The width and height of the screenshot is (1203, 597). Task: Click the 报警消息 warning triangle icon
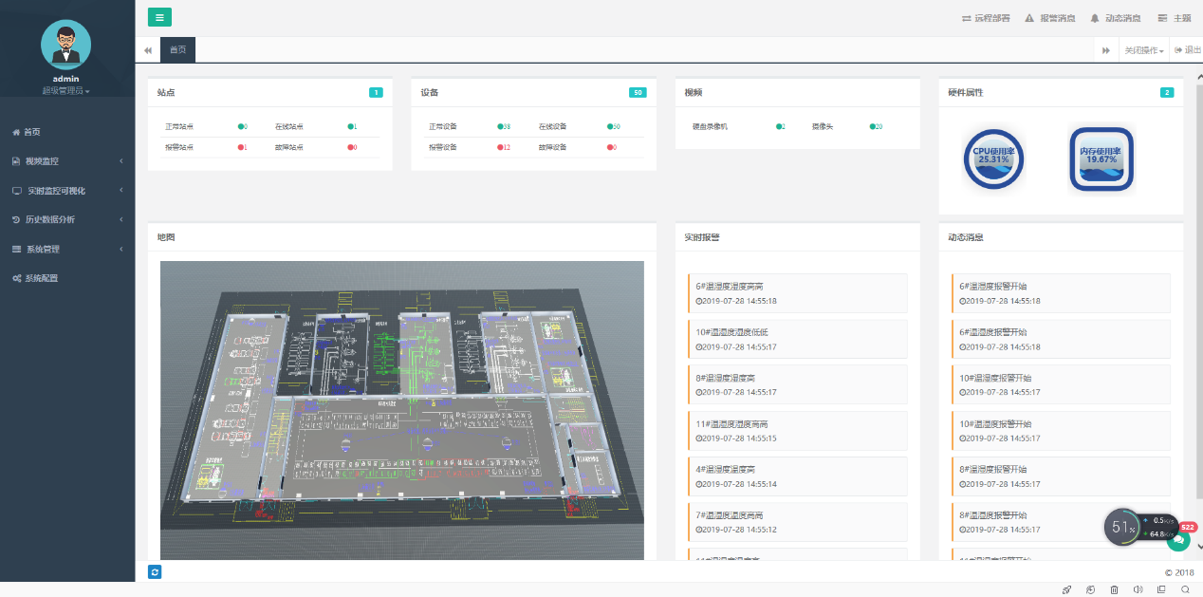[1029, 18]
